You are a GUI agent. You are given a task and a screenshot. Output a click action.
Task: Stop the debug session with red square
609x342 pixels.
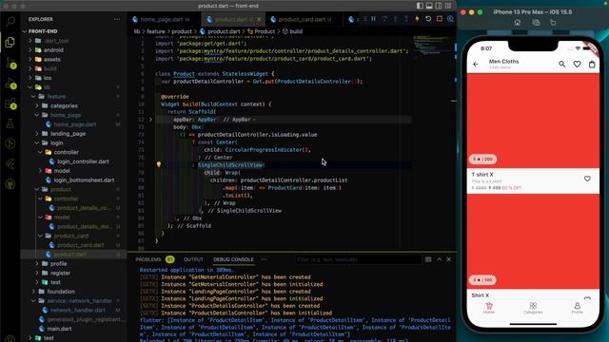click(440, 19)
